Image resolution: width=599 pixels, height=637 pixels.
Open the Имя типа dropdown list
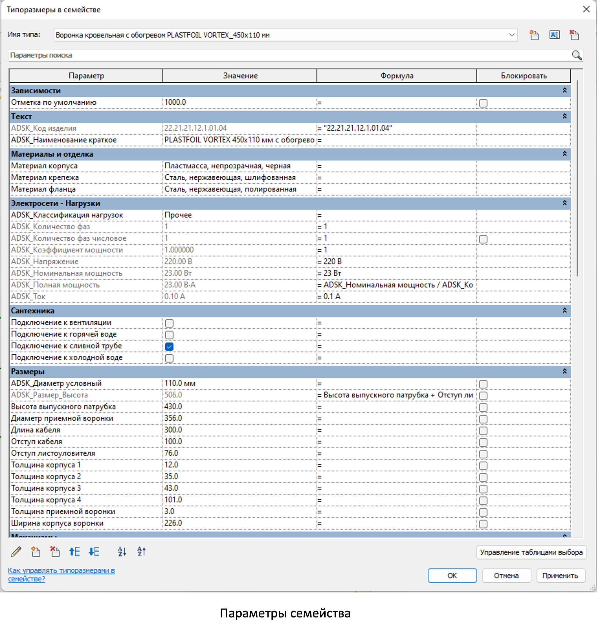(x=512, y=35)
